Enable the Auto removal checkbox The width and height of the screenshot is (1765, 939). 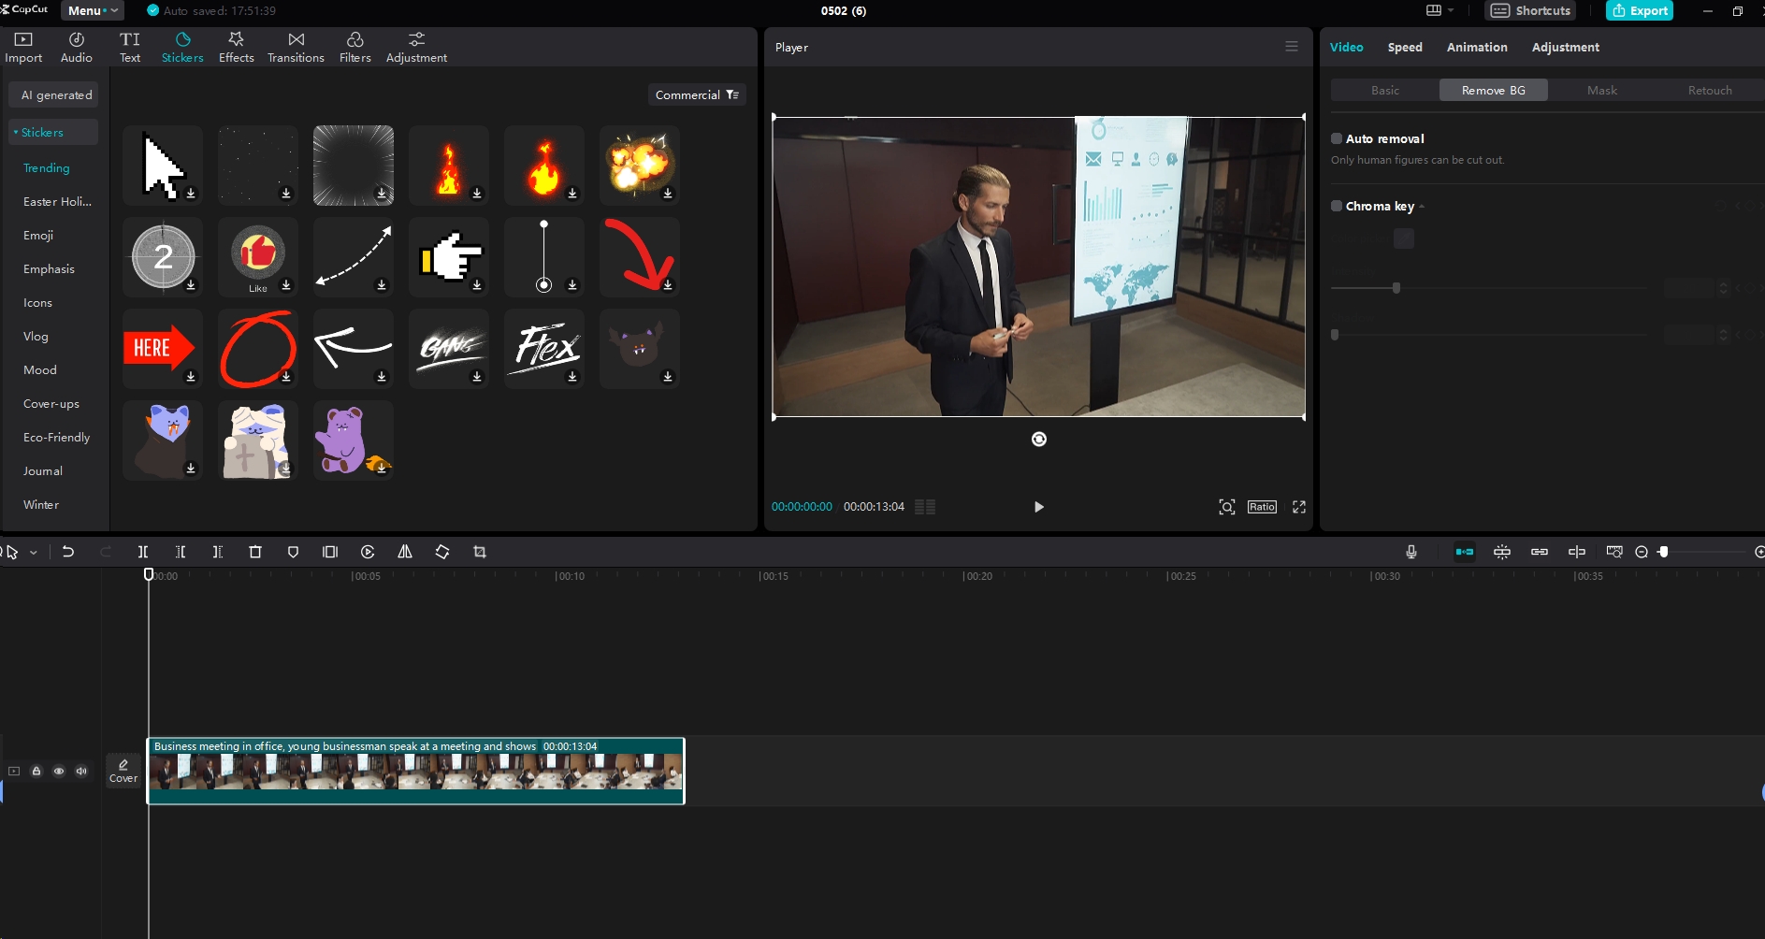click(1337, 138)
